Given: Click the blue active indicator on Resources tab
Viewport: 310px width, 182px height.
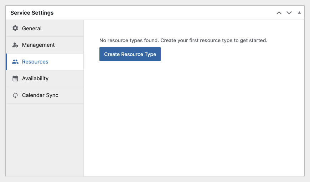Looking at the screenshot, I should 6,62.
